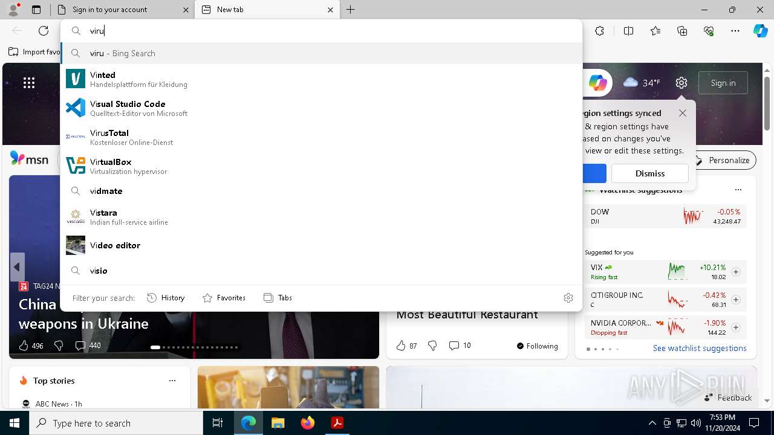Close the 'New tab' tab
The height and width of the screenshot is (435, 774).
point(331,10)
